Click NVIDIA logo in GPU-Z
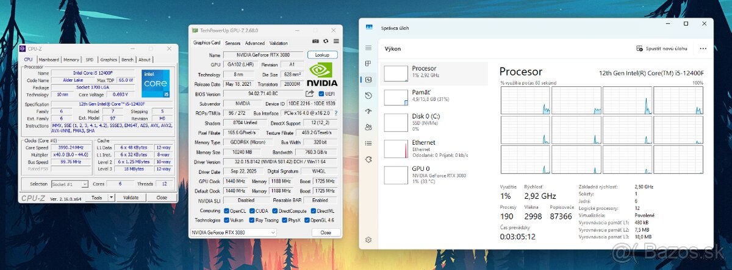The width and height of the screenshot is (732, 270). tap(322, 73)
